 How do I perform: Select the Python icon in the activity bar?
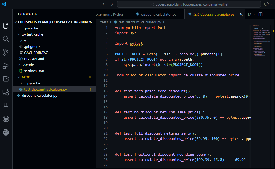6,132
